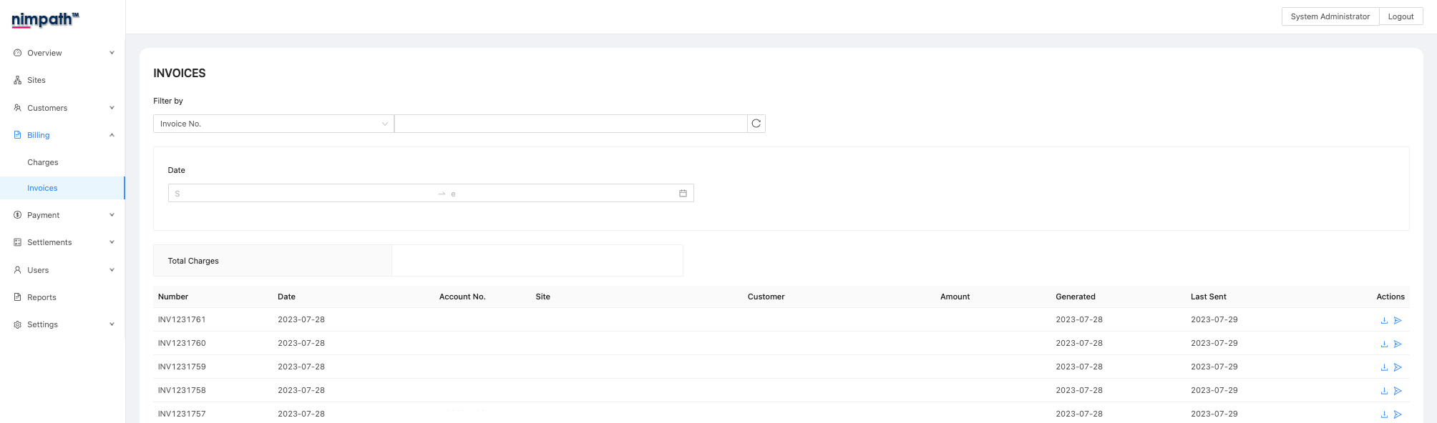
Task: Click the nimpath logo
Action: [x=45, y=19]
